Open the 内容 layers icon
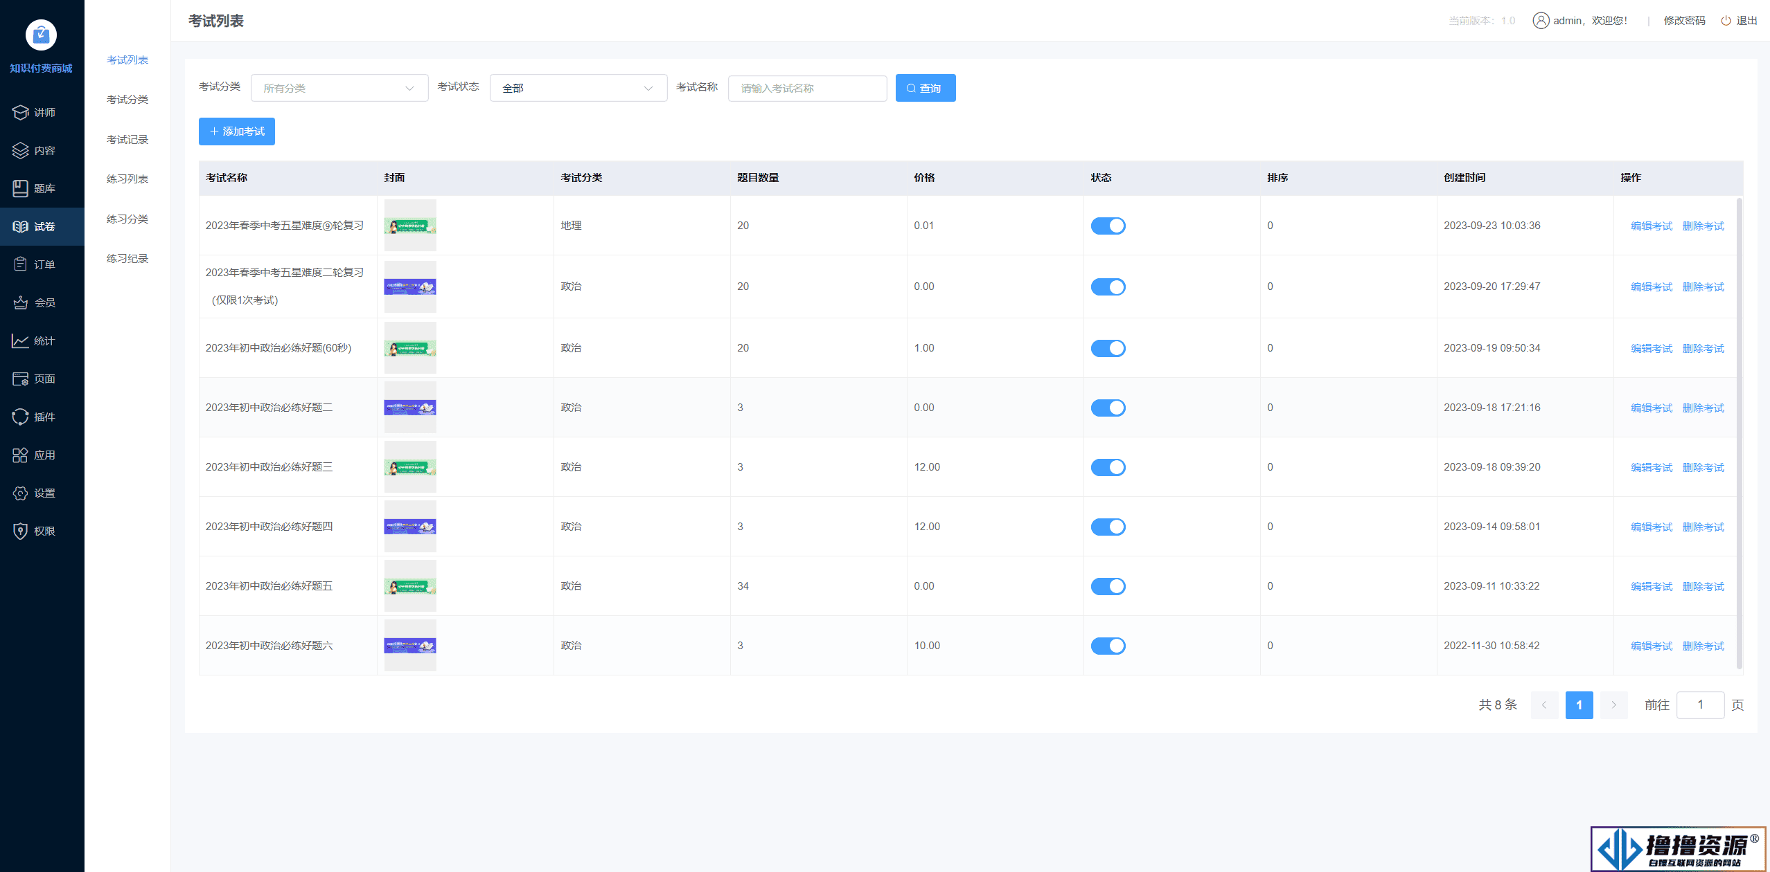Image resolution: width=1770 pixels, height=872 pixels. (21, 150)
